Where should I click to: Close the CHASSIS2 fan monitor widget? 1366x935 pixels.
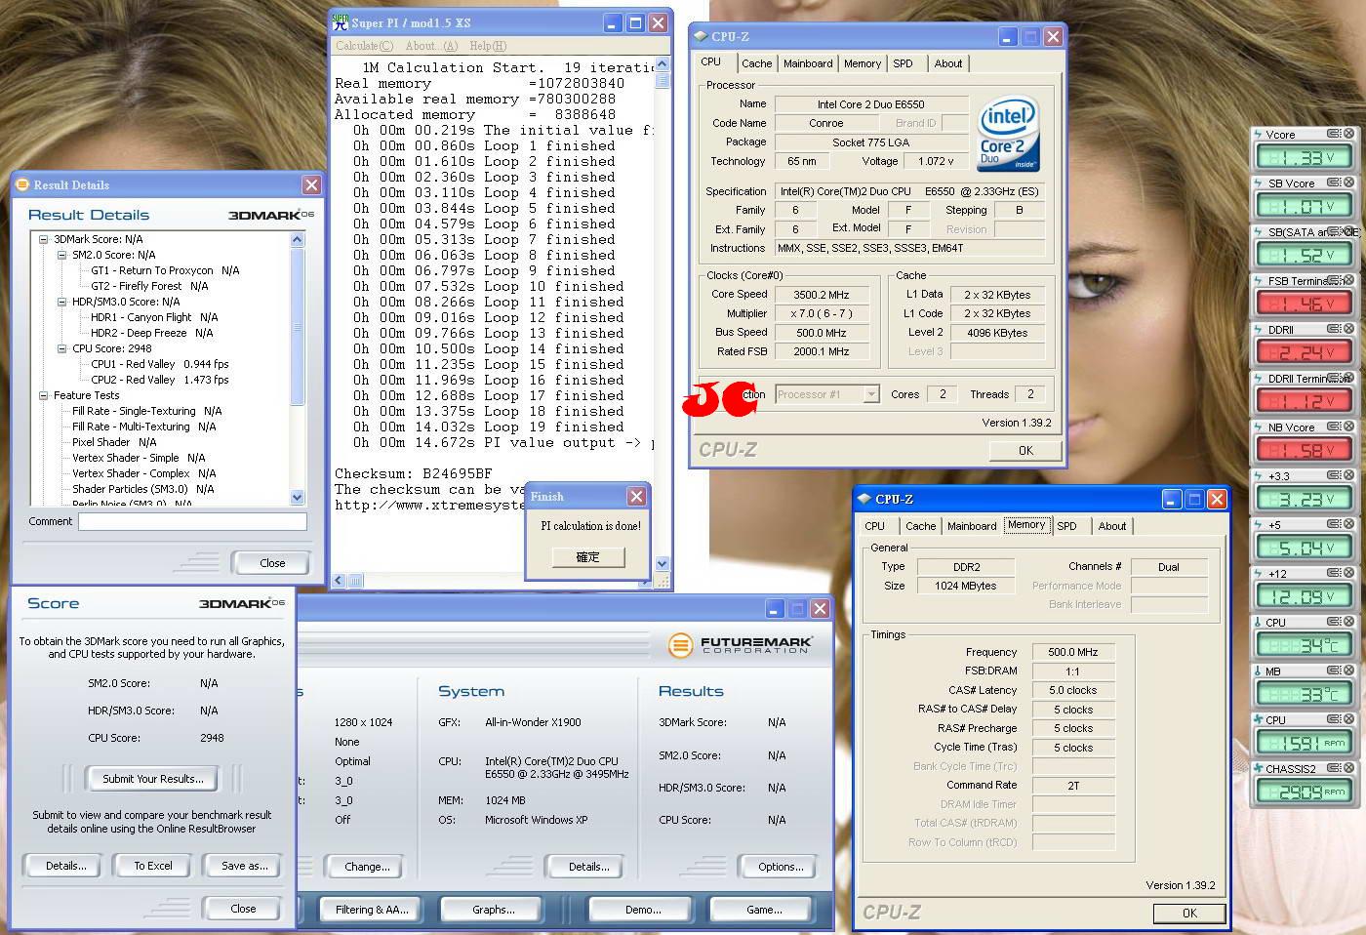[x=1349, y=768]
